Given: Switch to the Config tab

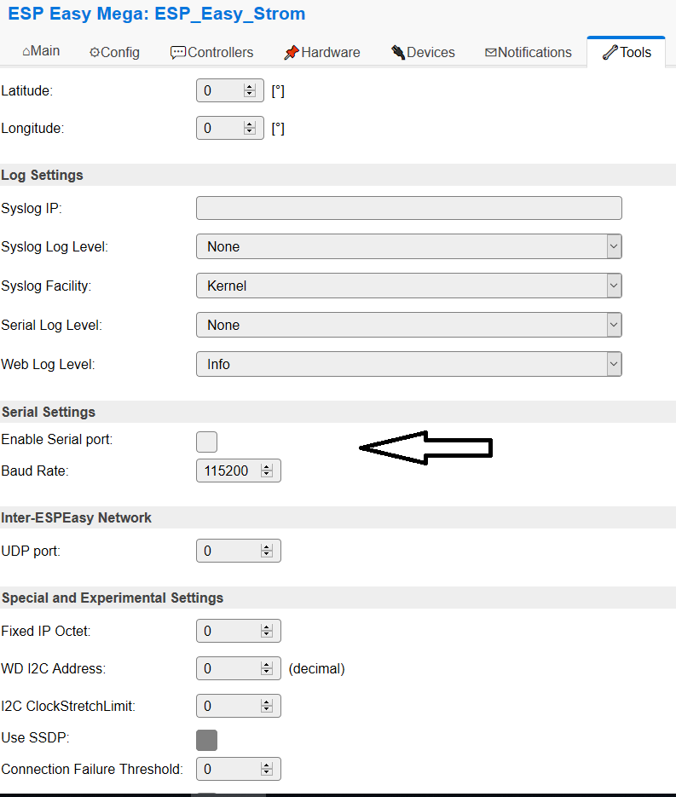Looking at the screenshot, I should [x=114, y=52].
